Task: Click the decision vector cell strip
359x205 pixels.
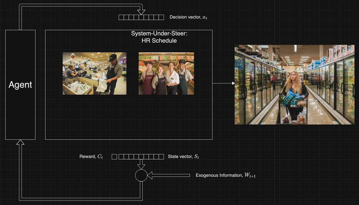Action: 141,17
